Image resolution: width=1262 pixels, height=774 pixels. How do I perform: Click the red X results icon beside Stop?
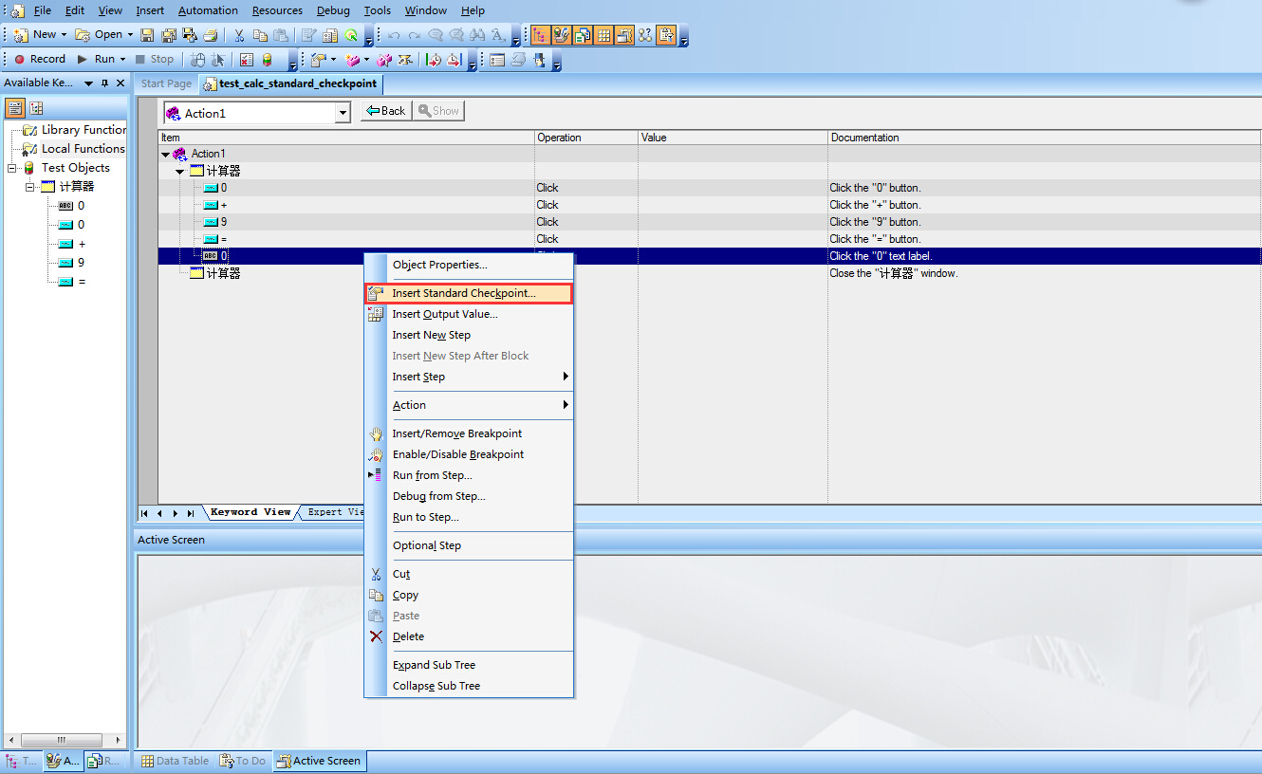(x=247, y=59)
